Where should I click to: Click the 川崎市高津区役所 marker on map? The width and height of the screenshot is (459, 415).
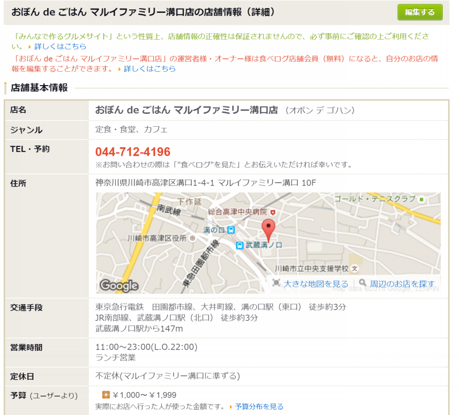[x=192, y=238]
